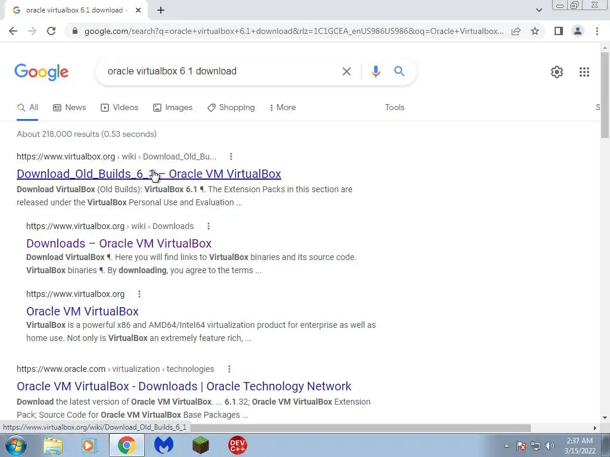Go back to the previous page

(x=13, y=31)
